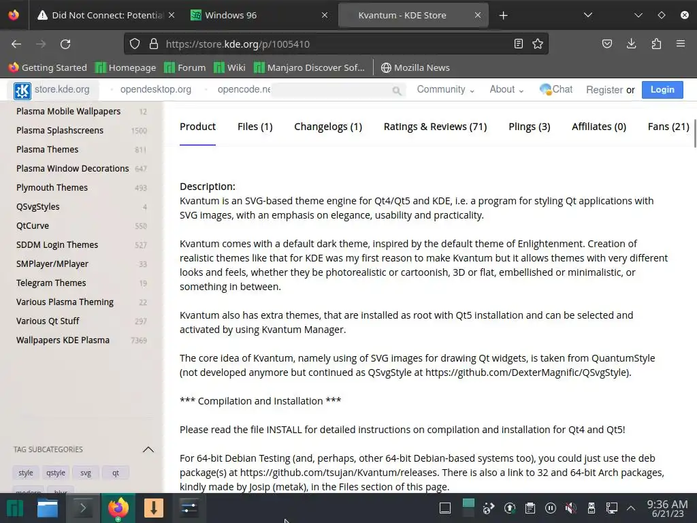Click the address bar URL

coord(238,44)
